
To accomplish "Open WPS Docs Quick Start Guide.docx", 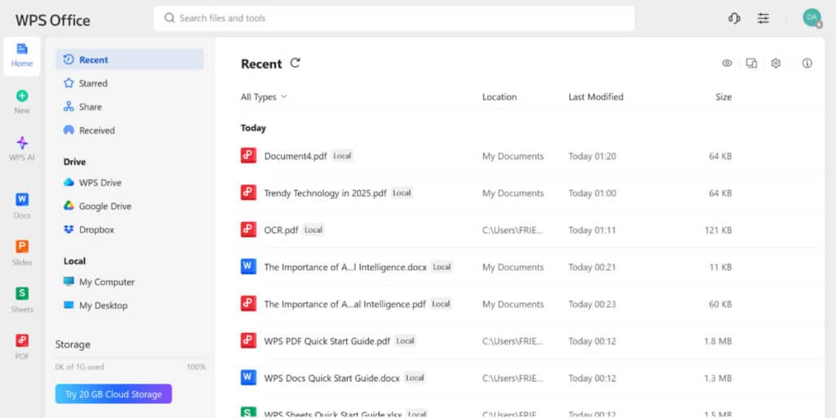I will (332, 378).
